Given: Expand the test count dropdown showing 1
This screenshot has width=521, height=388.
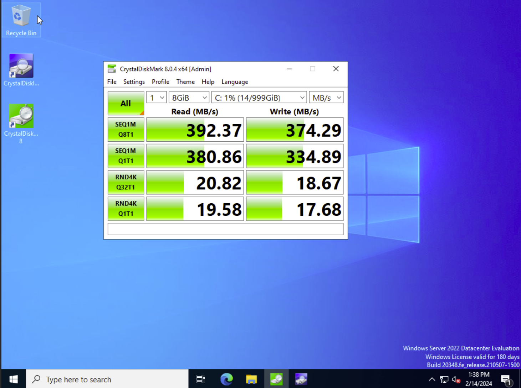Looking at the screenshot, I should click(x=156, y=98).
